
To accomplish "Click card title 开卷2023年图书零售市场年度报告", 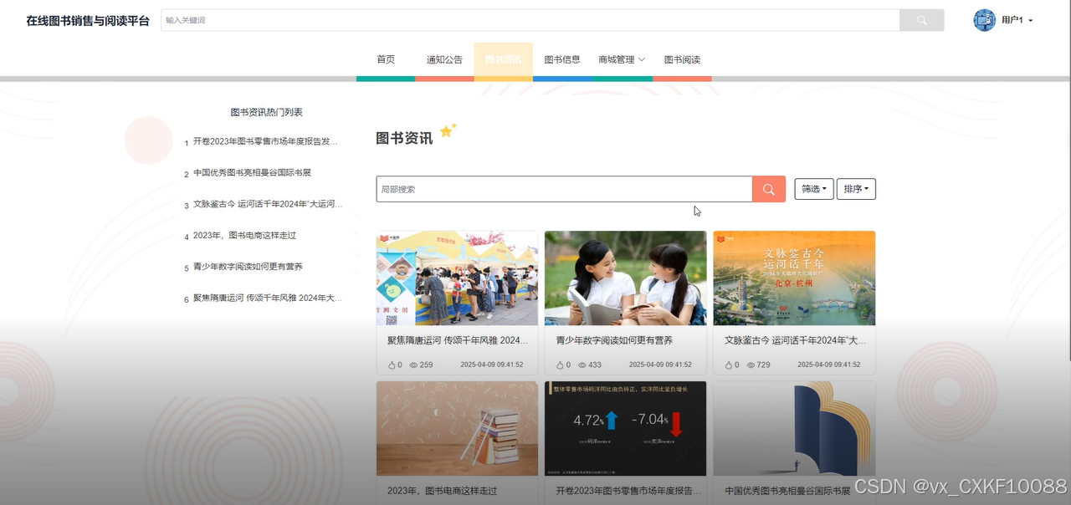I will tap(628, 491).
